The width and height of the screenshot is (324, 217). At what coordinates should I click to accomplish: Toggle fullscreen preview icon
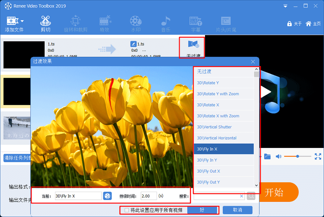318,156
